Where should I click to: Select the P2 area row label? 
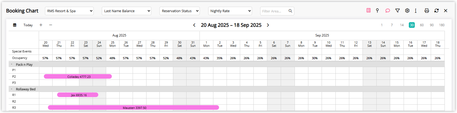tap(14, 77)
